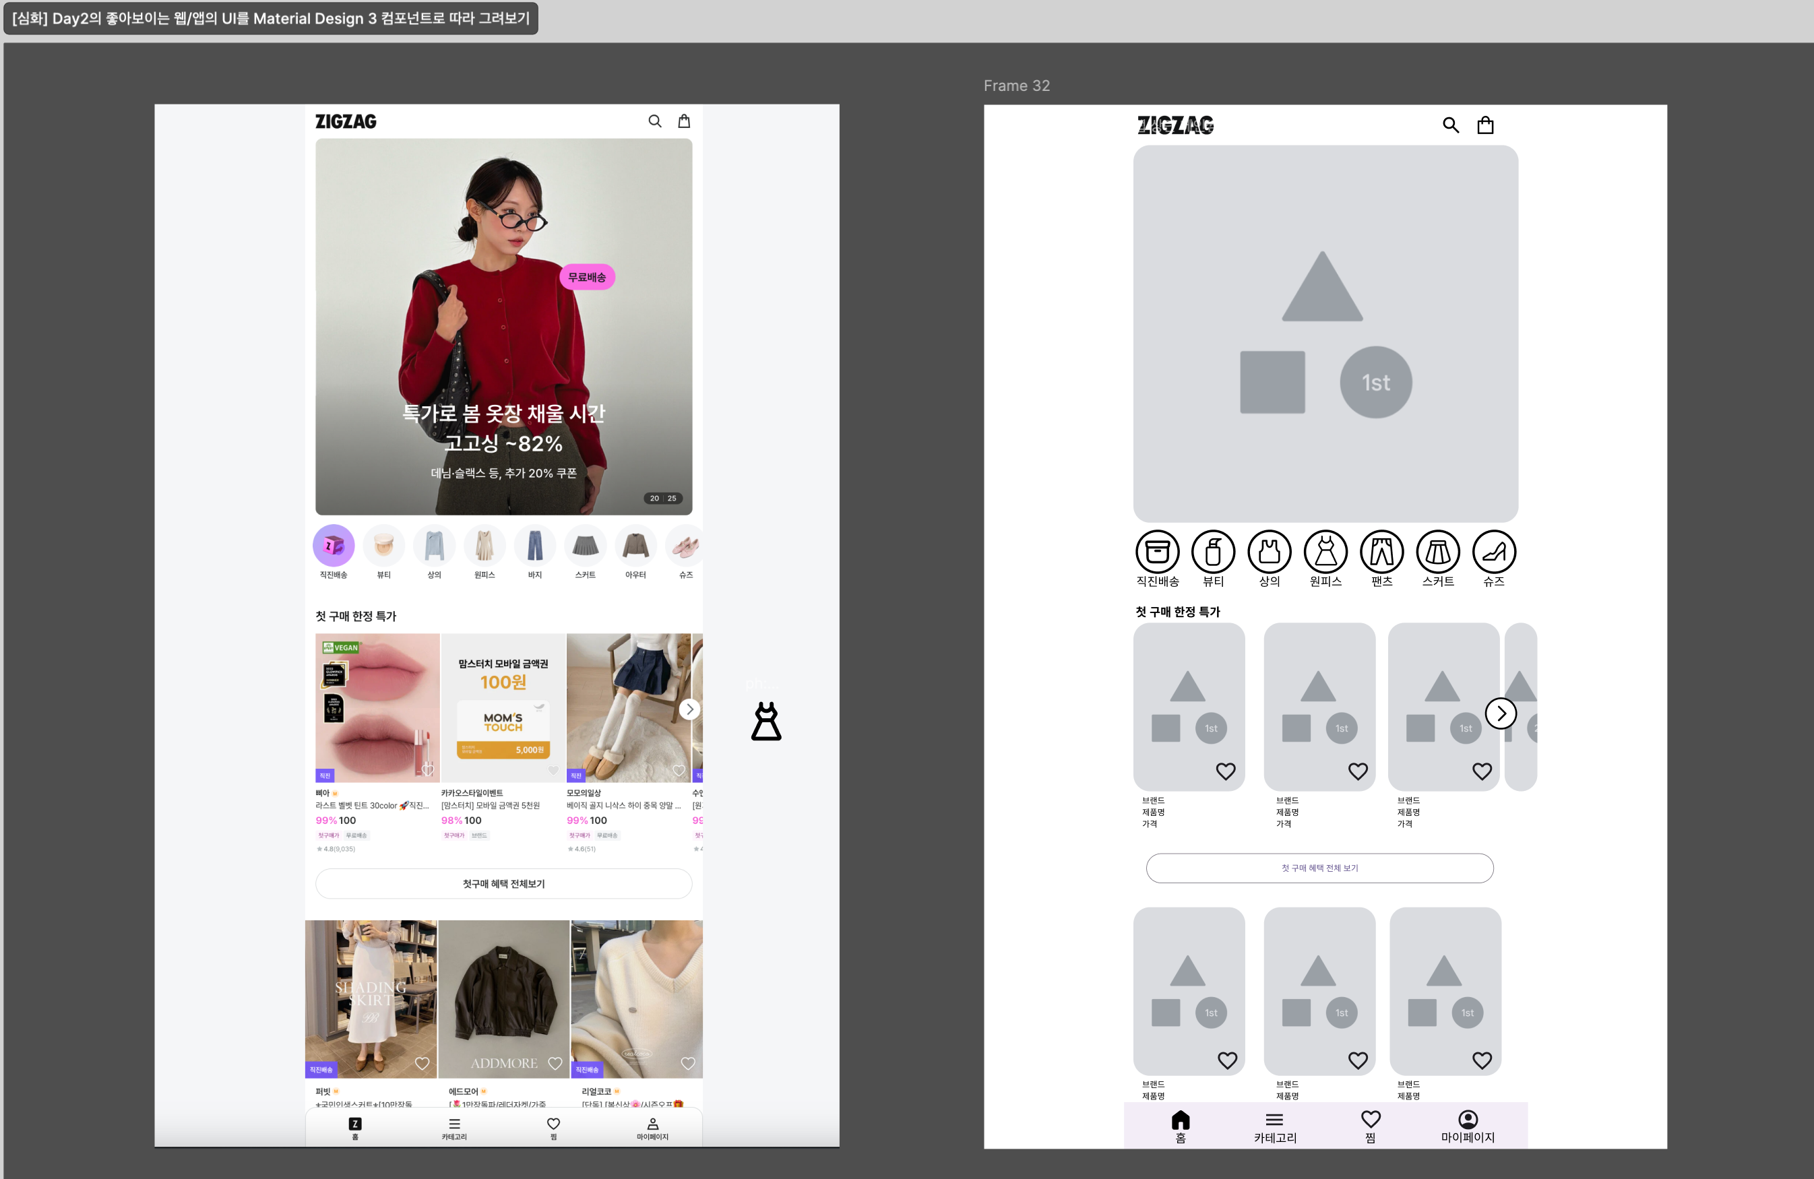Toggle heart on ADDMORE jacket photo
The image size is (1814, 1179).
[x=555, y=1063]
